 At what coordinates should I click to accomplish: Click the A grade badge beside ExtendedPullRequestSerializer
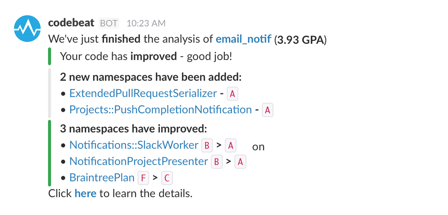click(x=233, y=94)
